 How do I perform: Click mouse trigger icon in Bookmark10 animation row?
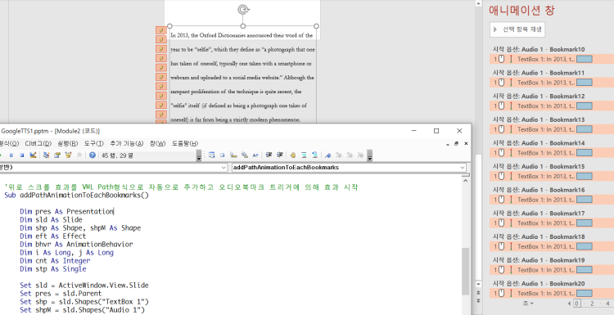tap(501, 59)
